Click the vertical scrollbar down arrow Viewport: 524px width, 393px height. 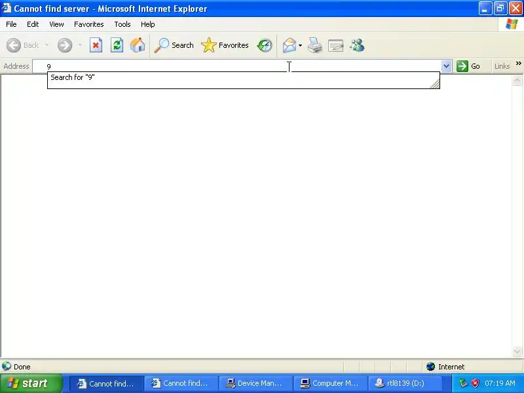[x=517, y=352]
